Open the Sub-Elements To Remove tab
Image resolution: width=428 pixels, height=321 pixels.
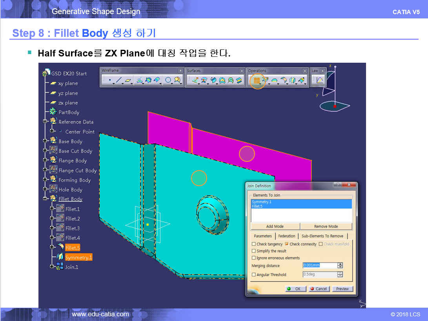pos(322,236)
